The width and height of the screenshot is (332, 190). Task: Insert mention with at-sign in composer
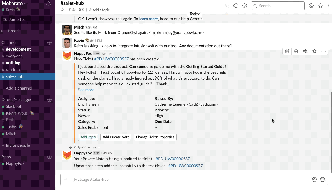click(314, 179)
